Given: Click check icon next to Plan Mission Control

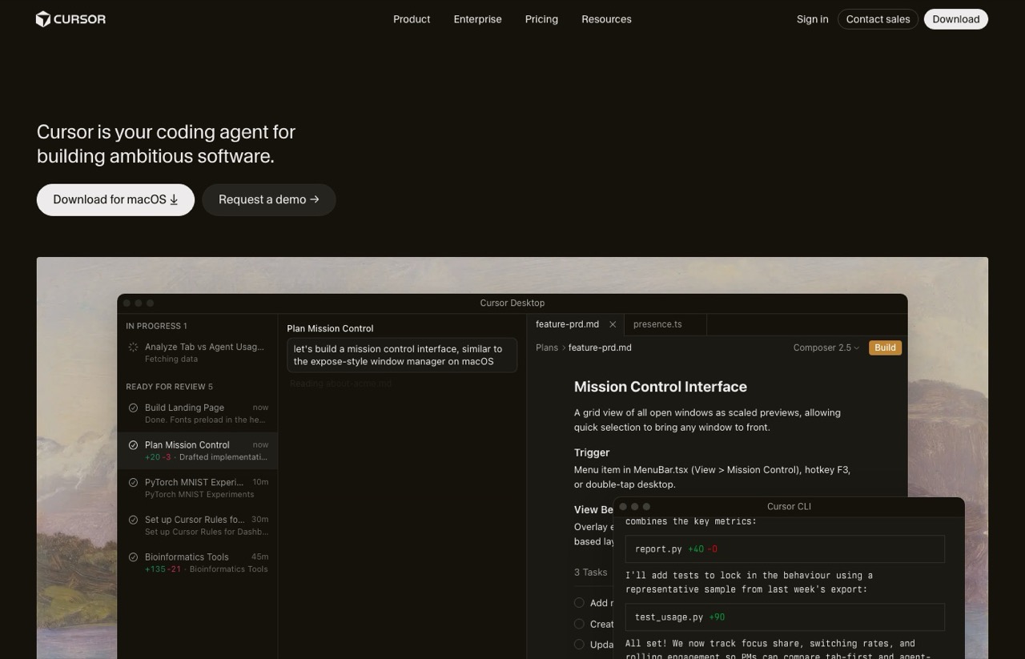Looking at the screenshot, I should pos(133,445).
